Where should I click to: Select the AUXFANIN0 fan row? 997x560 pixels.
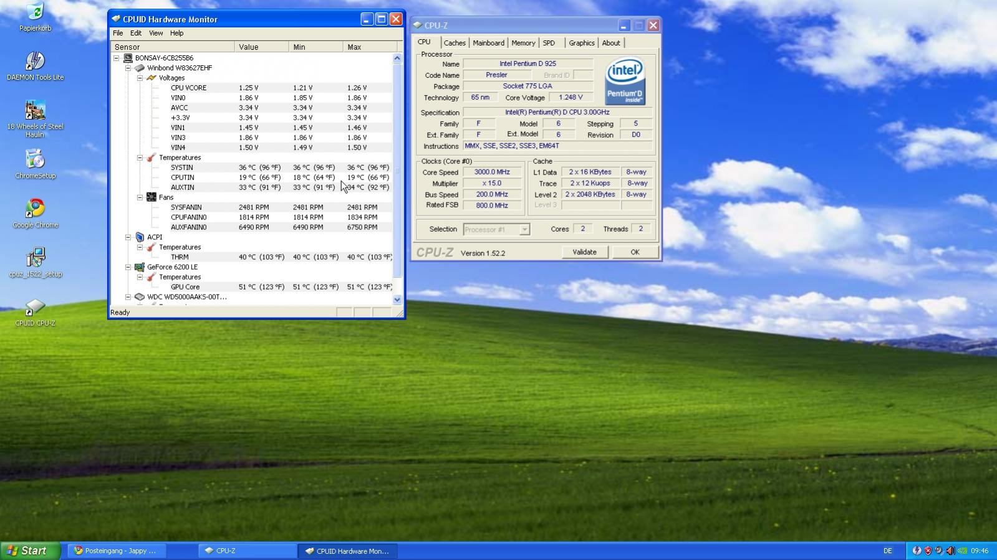(x=252, y=227)
